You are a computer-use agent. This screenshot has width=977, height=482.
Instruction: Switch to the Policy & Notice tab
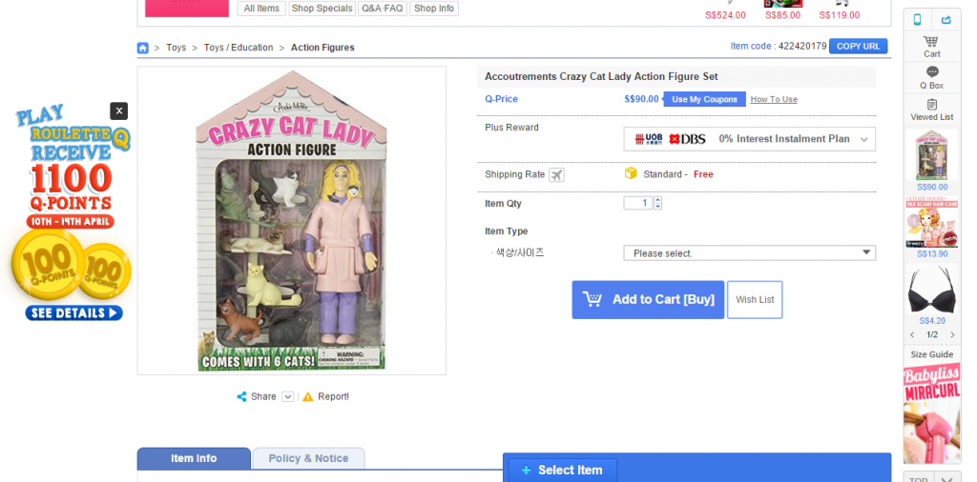(308, 458)
